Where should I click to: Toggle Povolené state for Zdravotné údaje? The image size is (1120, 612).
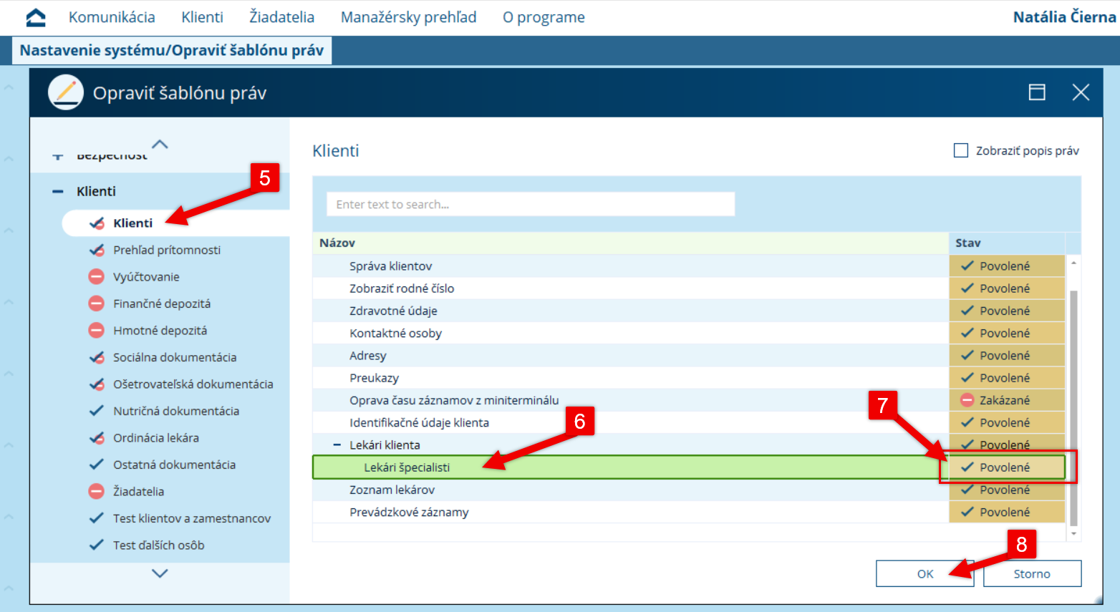1006,311
